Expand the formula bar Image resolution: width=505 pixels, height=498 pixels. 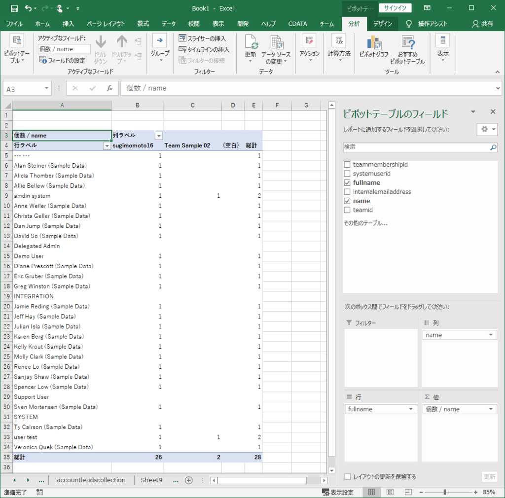[x=498, y=88]
